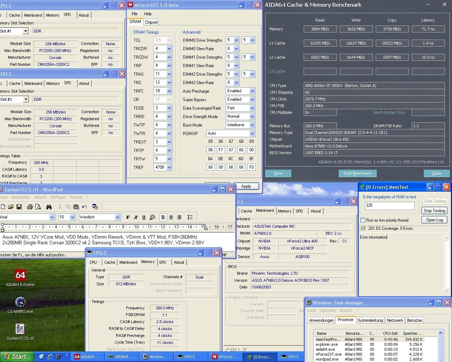Image resolution: width=452 pixels, height=362 pixels.
Task: Click the Task-Manager process list scrollbar arrow
Action: pyautogui.click(x=440, y=333)
